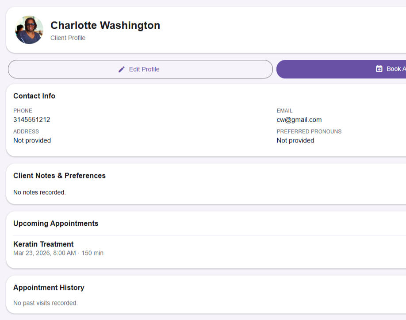Click the Contact Info heading
406x320 pixels.
(34, 96)
